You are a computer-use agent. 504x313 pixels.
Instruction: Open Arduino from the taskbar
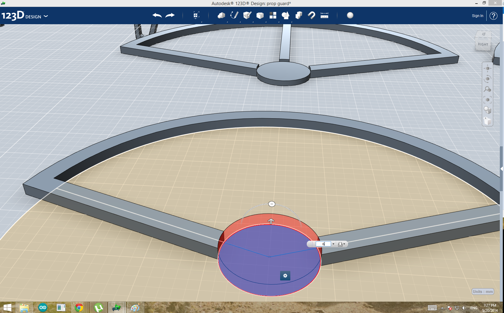[43, 308]
